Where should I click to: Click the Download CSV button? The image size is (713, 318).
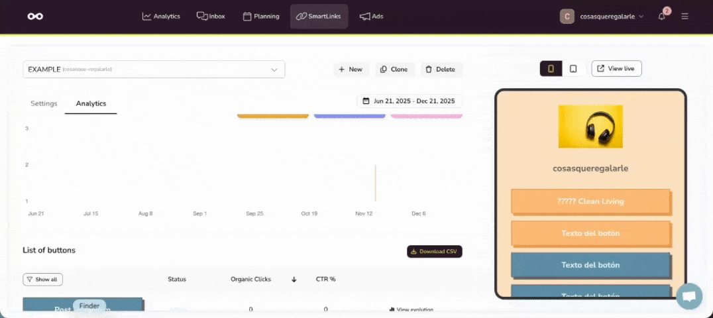434,252
